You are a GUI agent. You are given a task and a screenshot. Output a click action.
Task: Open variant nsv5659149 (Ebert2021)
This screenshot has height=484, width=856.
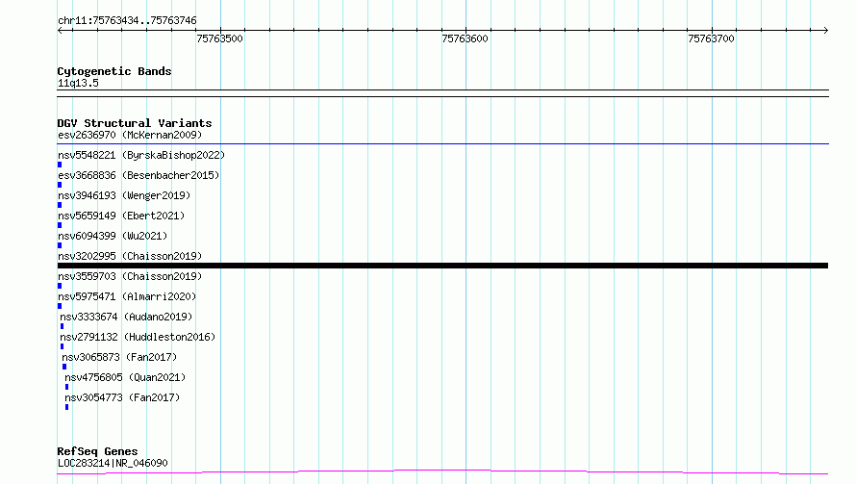(x=121, y=216)
